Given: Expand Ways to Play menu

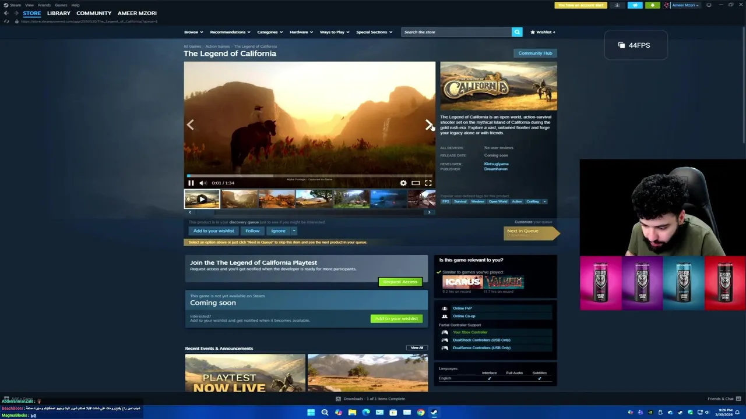Looking at the screenshot, I should [335, 32].
